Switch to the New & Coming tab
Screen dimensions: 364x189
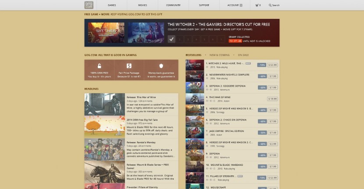click(219, 55)
